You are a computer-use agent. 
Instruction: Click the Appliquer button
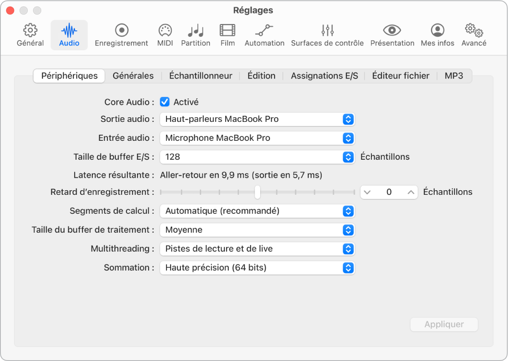click(443, 325)
